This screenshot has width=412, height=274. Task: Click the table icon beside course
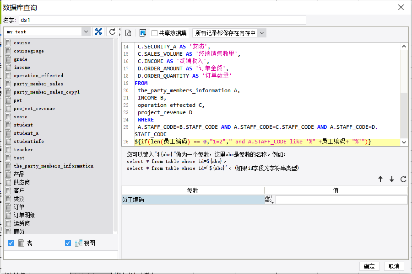pos(8,42)
